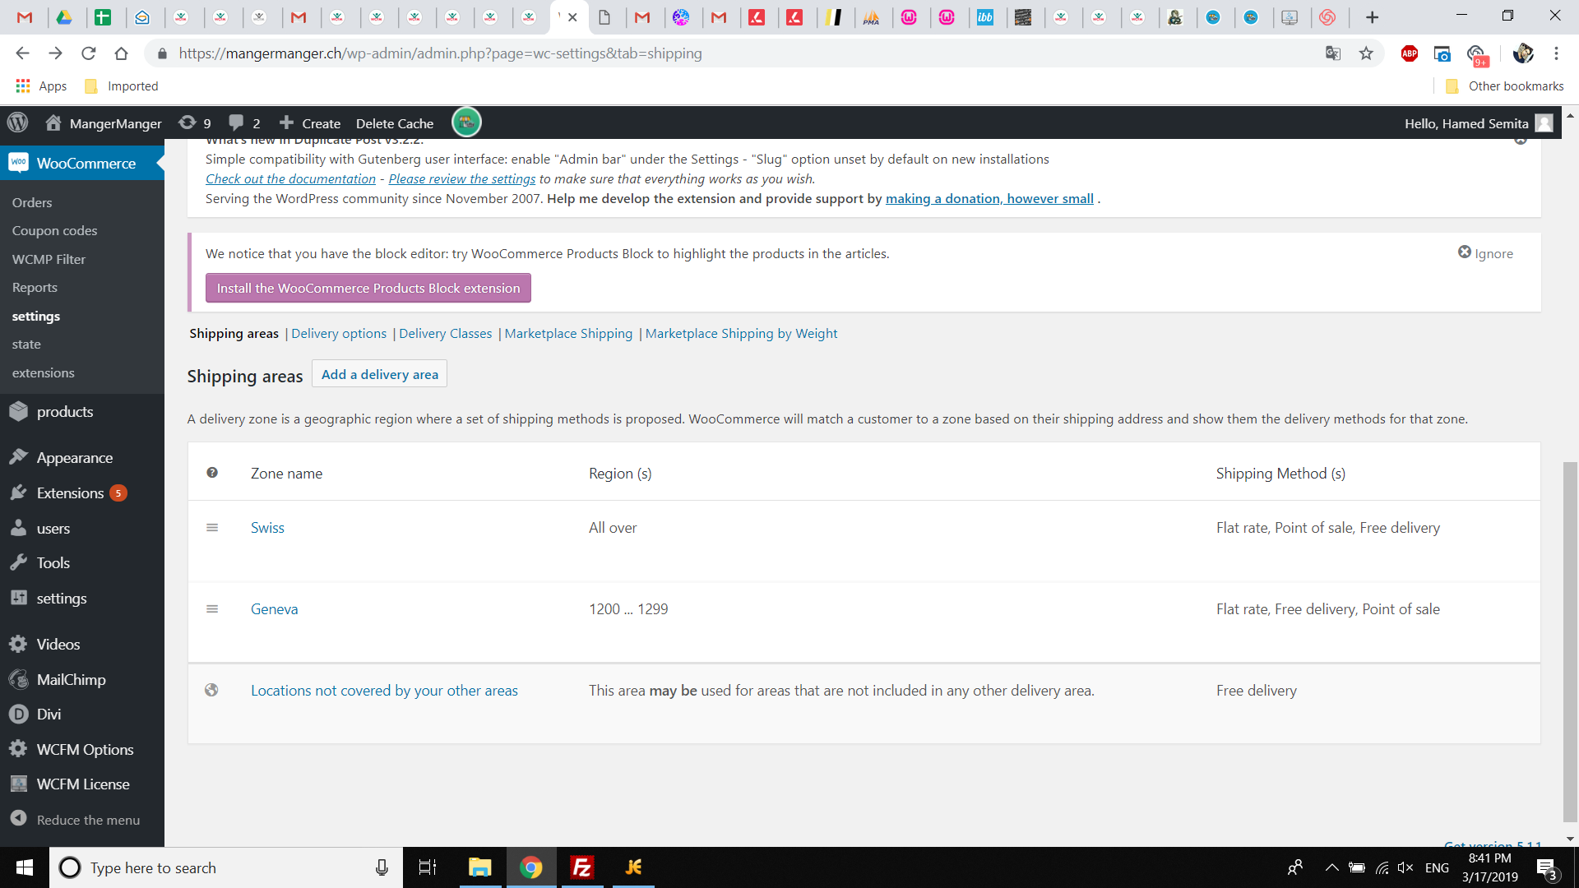This screenshot has height=888, width=1579.
Task: Bookmark this page with the star icon
Action: coord(1366,53)
